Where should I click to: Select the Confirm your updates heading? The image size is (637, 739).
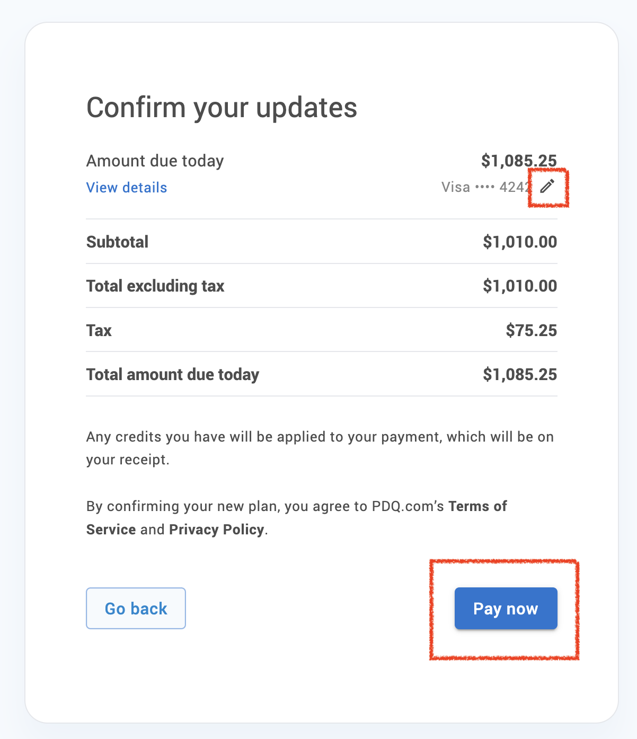222,108
